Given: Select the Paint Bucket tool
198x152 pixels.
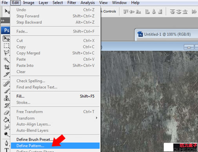Looking at the screenshot, I should tap(6, 120).
